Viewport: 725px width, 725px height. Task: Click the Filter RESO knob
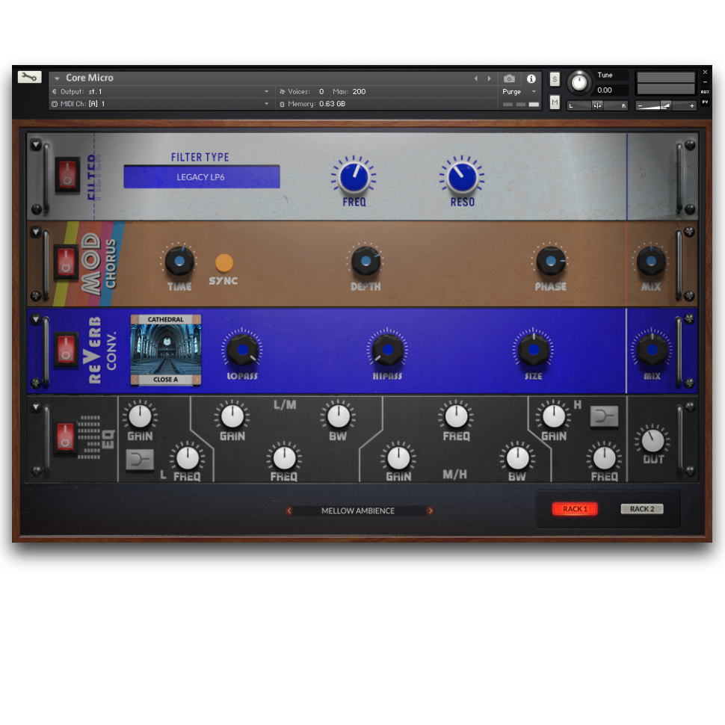461,178
